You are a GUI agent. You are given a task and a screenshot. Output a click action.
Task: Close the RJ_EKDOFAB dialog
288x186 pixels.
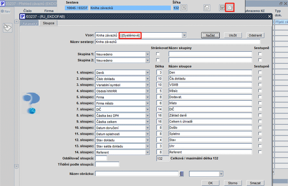pyautogui.click(x=269, y=17)
